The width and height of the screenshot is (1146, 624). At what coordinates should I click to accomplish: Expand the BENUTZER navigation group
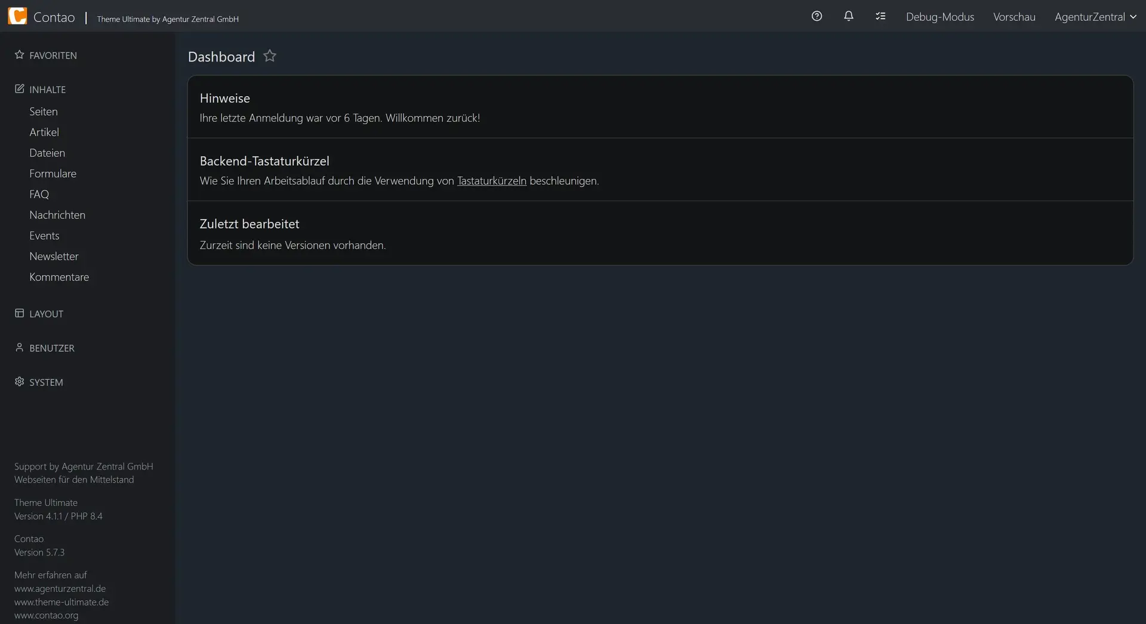point(52,348)
